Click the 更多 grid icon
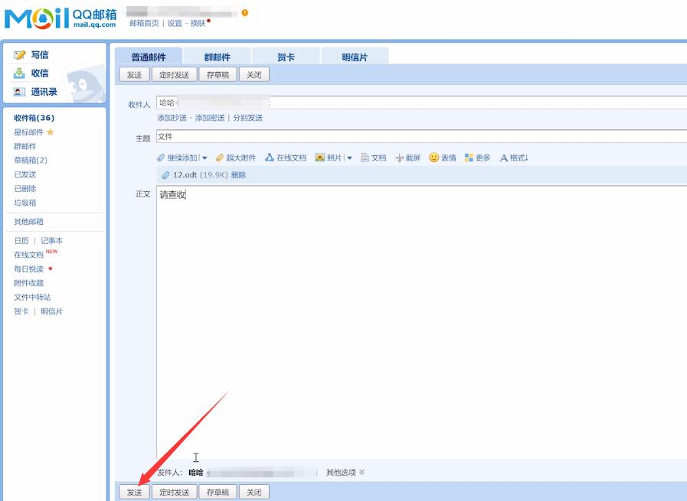This screenshot has height=501, width=687. click(x=469, y=158)
